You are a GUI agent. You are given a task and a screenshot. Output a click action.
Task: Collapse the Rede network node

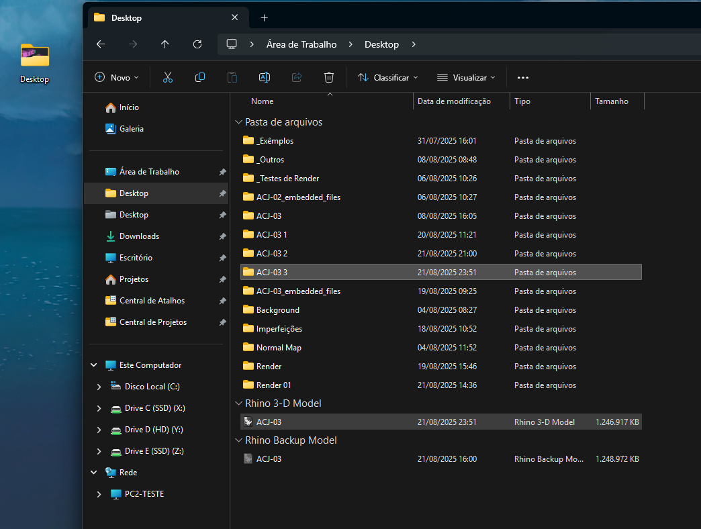pyautogui.click(x=94, y=472)
